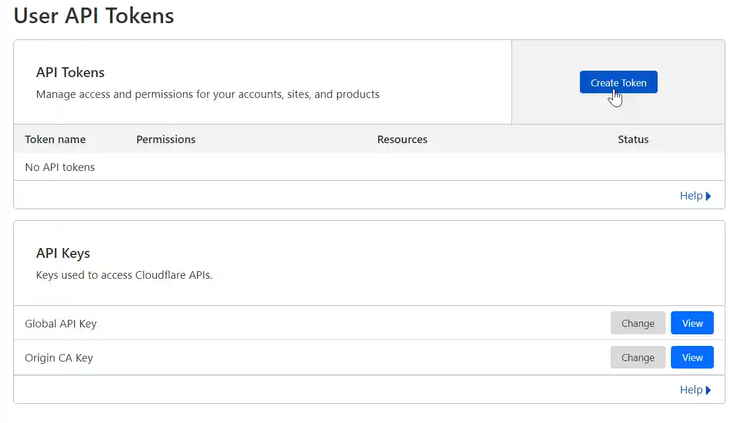Open Help for the API Keys section
Viewport: 744px width, 423px height.
pyautogui.click(x=691, y=389)
